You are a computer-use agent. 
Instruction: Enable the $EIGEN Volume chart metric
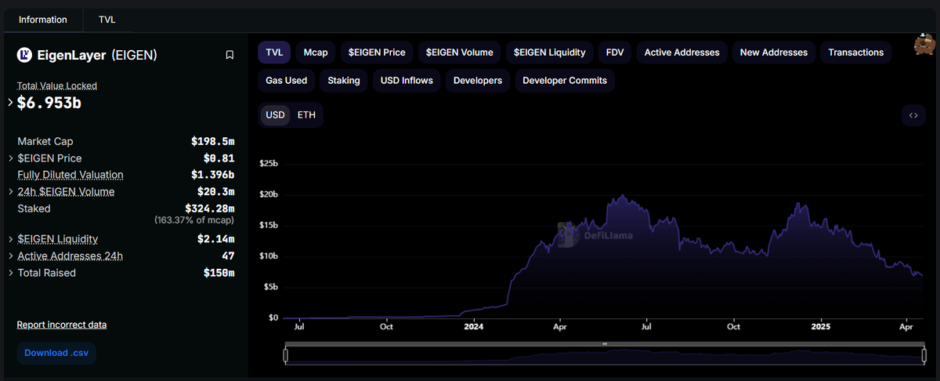coord(460,53)
